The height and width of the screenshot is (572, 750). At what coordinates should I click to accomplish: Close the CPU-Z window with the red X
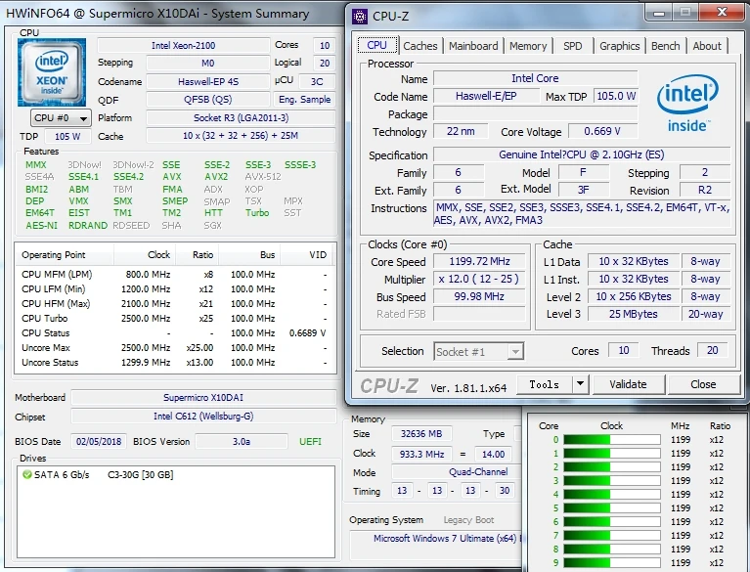[718, 14]
